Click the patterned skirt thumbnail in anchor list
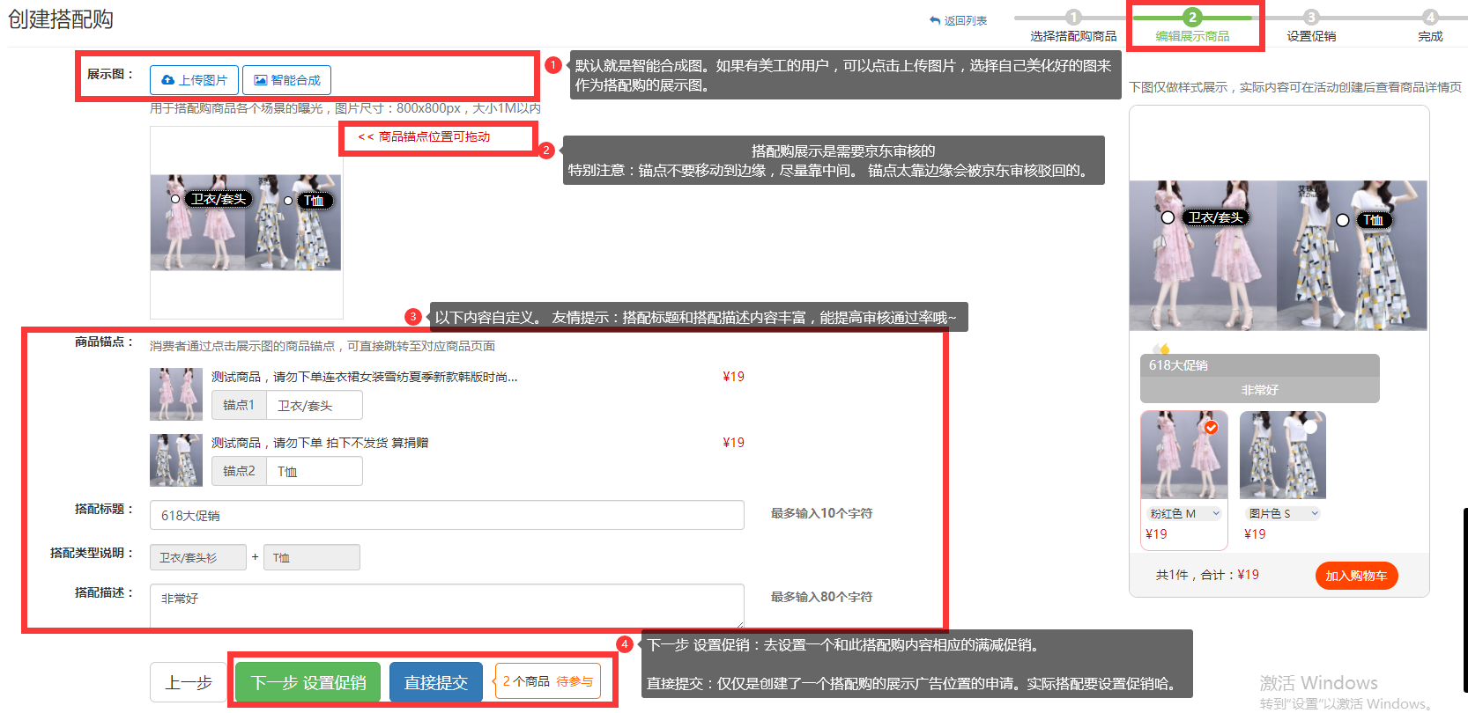 point(175,459)
